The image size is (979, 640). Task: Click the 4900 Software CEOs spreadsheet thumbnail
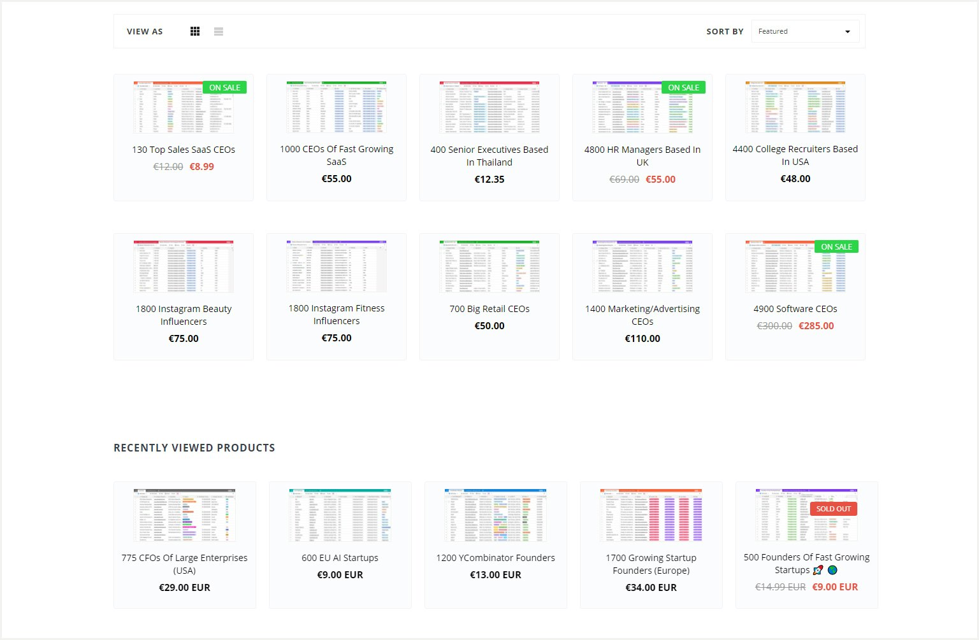coord(795,266)
